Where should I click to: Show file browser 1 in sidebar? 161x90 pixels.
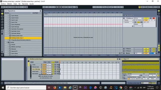pyautogui.click(x=2, y=19)
